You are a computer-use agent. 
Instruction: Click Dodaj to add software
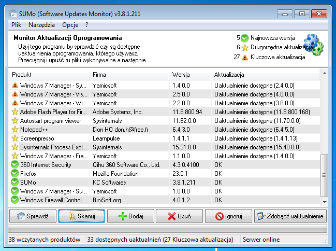pyautogui.click(x=130, y=216)
